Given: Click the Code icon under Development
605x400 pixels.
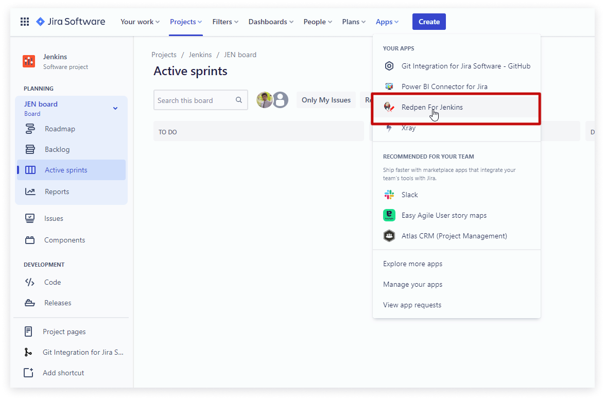Looking at the screenshot, I should 30,282.
